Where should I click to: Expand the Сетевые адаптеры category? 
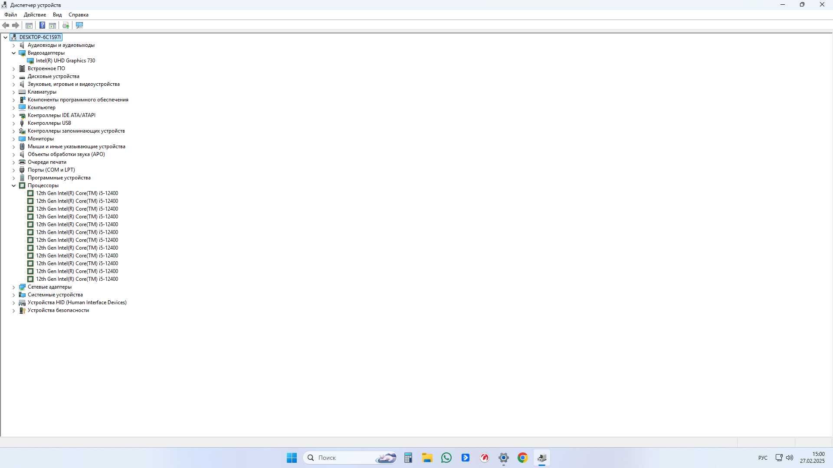(13, 287)
